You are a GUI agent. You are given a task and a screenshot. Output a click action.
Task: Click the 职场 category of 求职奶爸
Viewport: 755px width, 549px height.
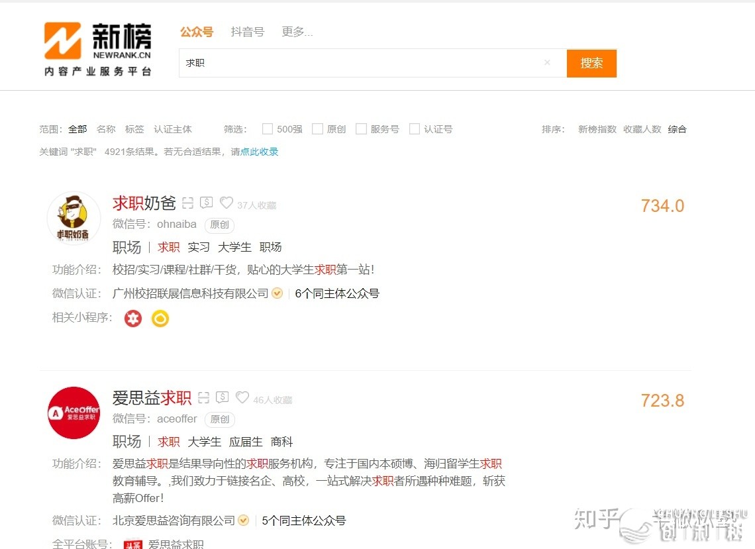126,248
